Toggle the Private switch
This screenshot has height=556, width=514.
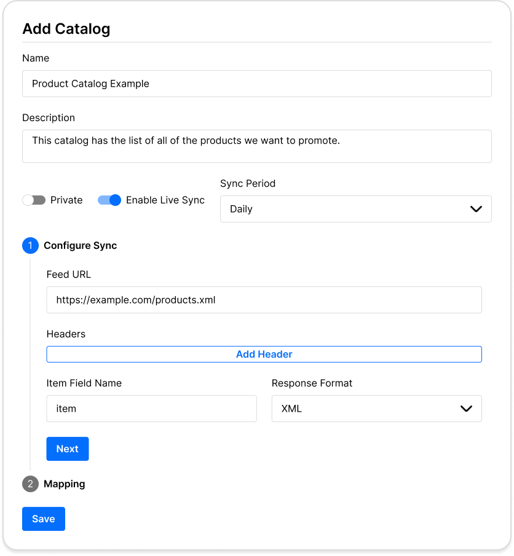tap(34, 200)
